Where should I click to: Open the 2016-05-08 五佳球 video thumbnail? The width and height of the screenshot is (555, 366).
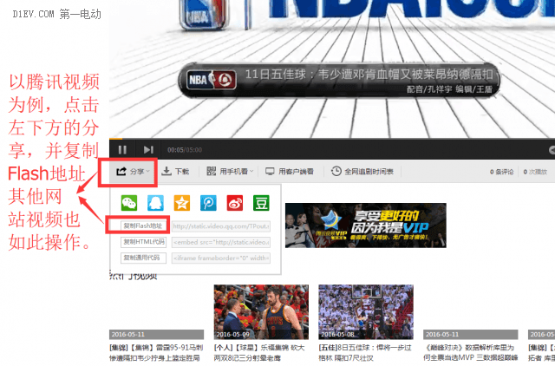click(366, 312)
